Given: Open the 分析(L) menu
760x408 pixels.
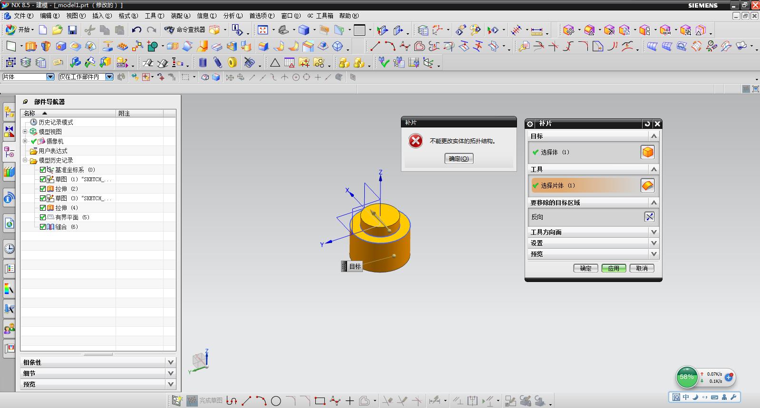Looking at the screenshot, I should pos(233,16).
